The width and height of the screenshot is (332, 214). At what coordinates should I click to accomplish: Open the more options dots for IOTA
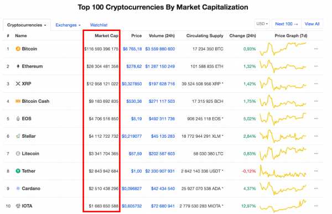point(316,206)
